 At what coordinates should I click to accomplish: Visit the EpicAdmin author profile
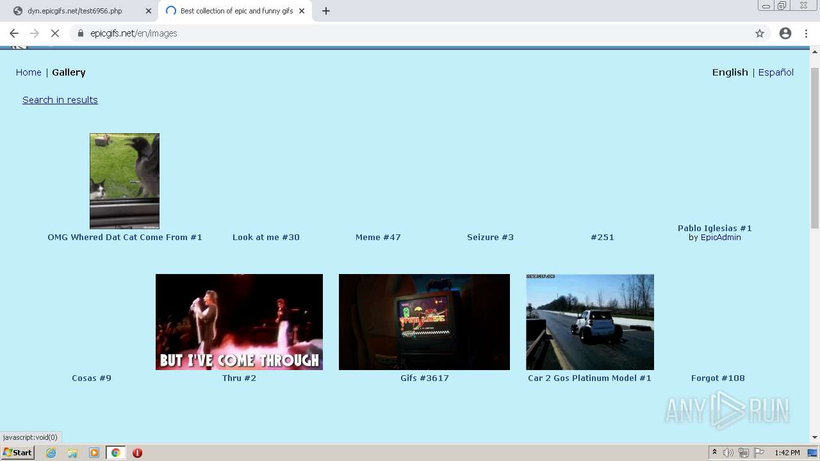(x=721, y=237)
